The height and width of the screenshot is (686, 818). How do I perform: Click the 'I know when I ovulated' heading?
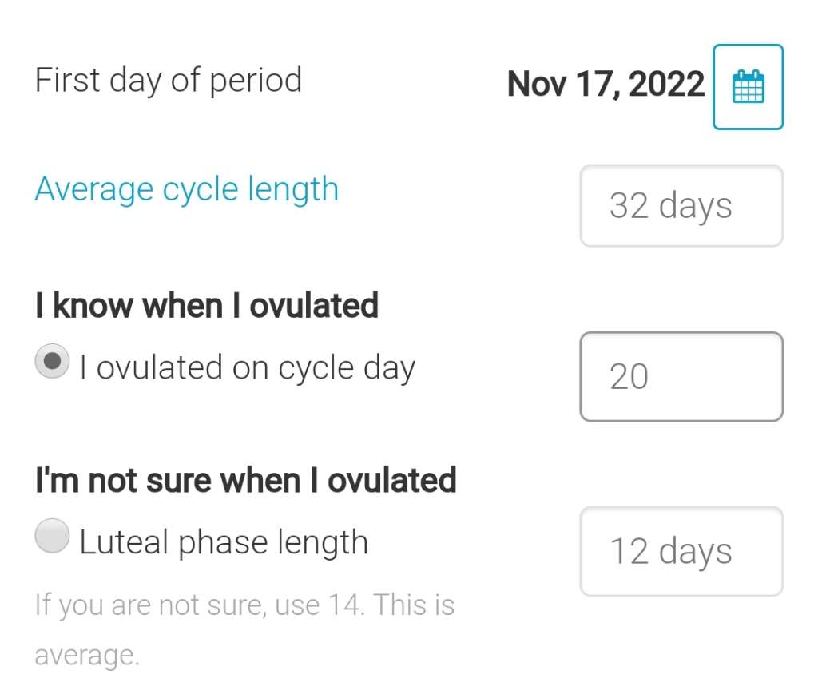pos(206,306)
